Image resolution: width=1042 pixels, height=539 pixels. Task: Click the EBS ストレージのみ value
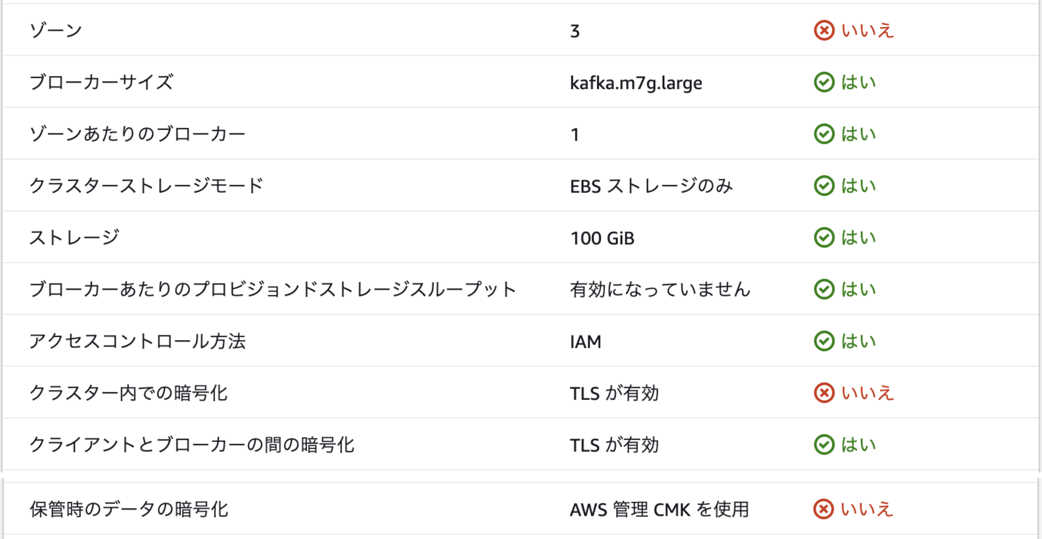(651, 186)
